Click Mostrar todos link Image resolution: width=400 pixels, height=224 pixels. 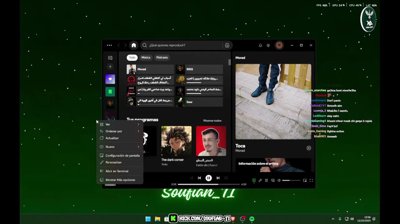tap(212, 121)
